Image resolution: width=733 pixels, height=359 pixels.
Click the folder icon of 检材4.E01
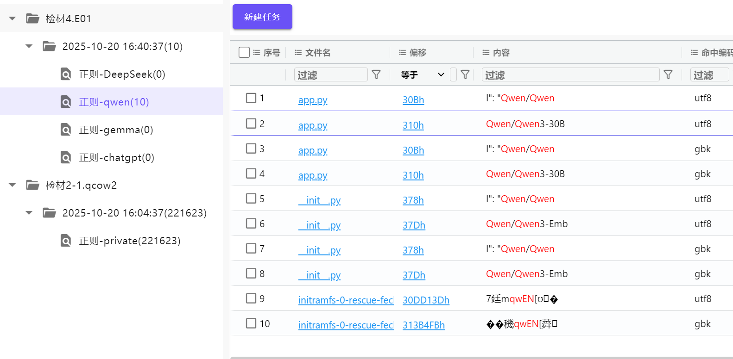coord(32,19)
